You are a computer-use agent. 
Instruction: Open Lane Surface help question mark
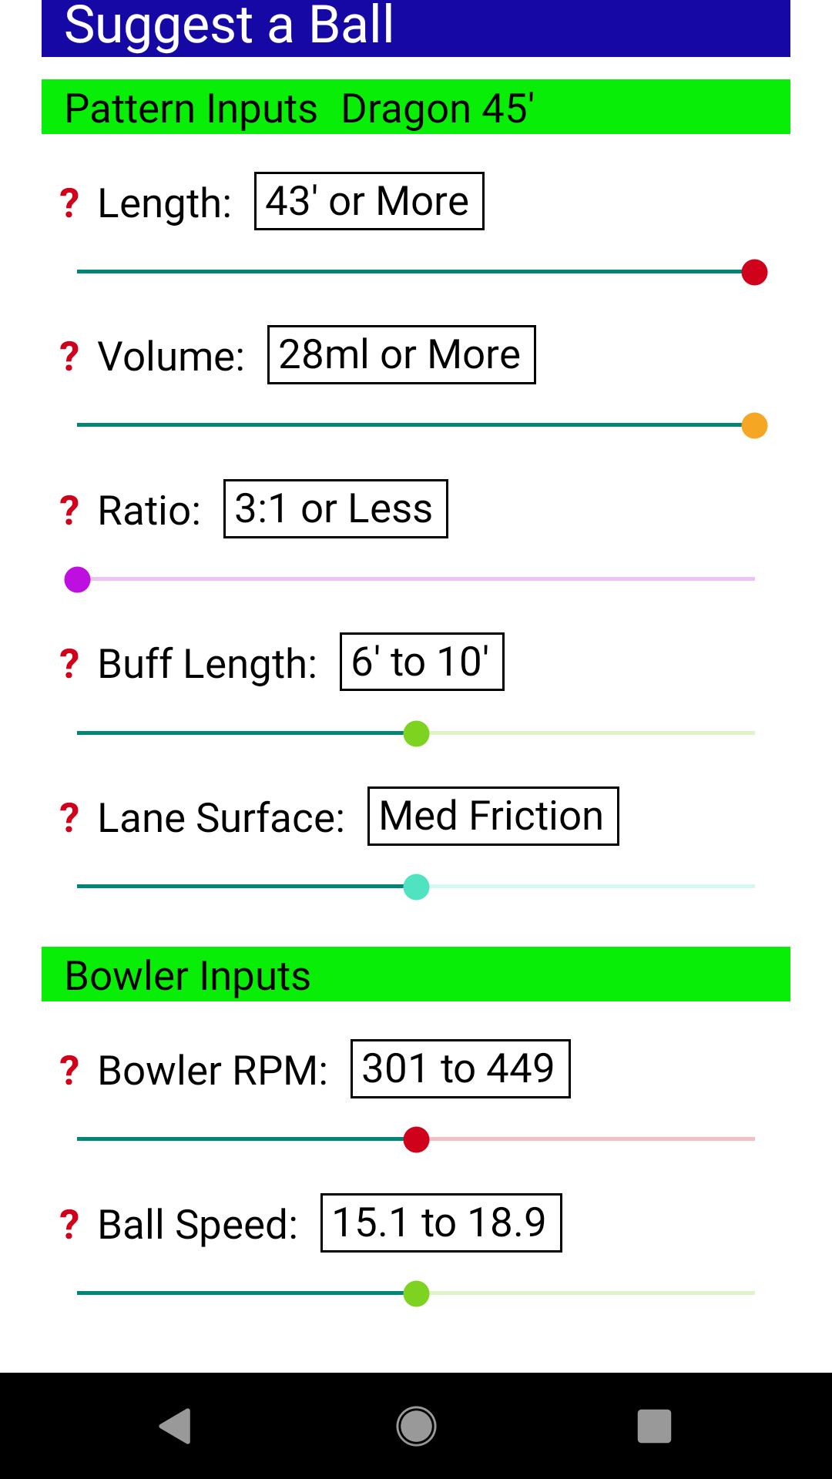click(x=69, y=818)
